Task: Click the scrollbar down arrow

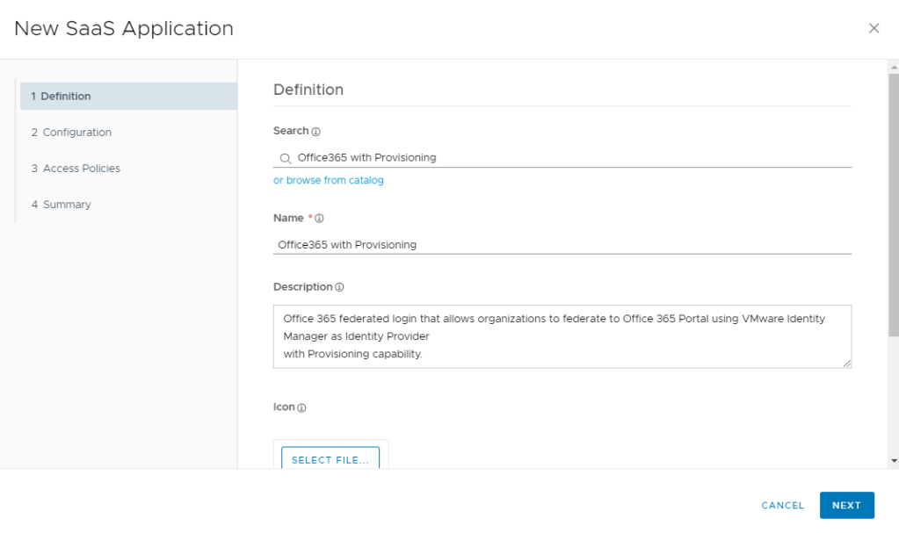Action: [x=894, y=460]
